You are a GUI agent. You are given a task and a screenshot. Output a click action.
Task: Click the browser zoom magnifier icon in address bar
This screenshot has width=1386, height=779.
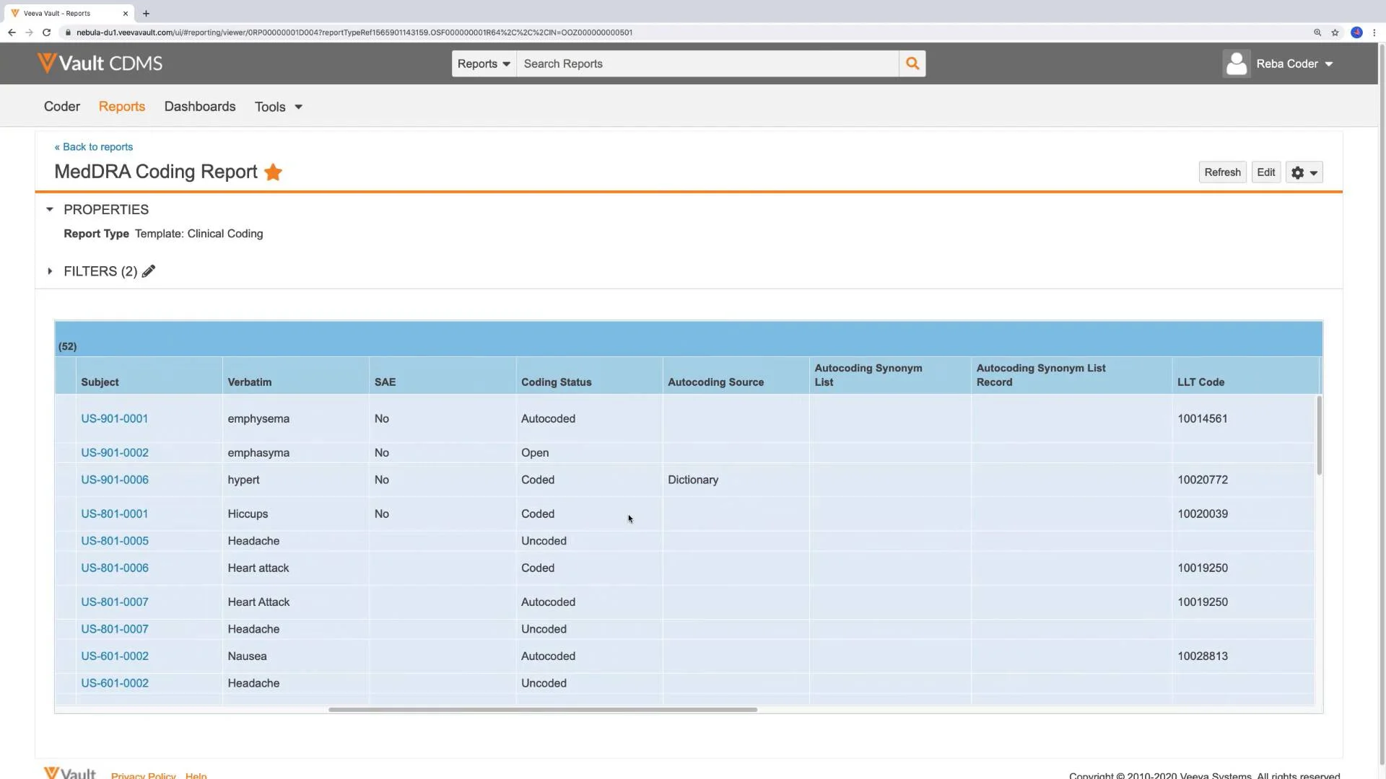1317,32
